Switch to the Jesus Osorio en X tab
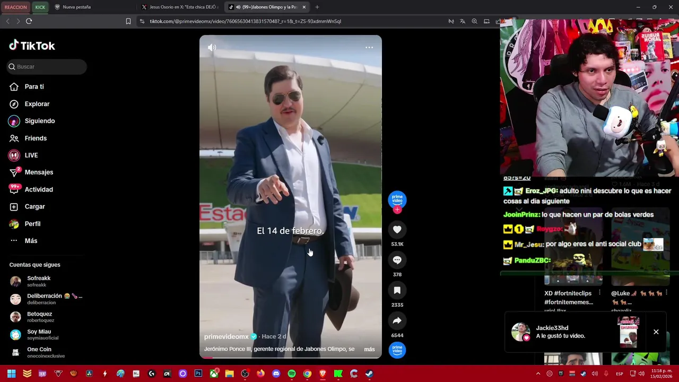 [180, 7]
